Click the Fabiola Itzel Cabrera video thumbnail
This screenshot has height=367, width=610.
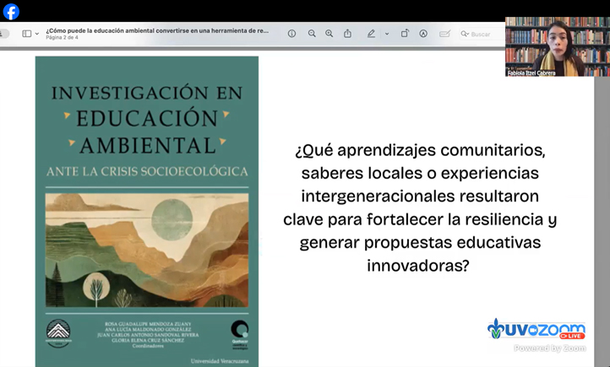click(x=557, y=46)
